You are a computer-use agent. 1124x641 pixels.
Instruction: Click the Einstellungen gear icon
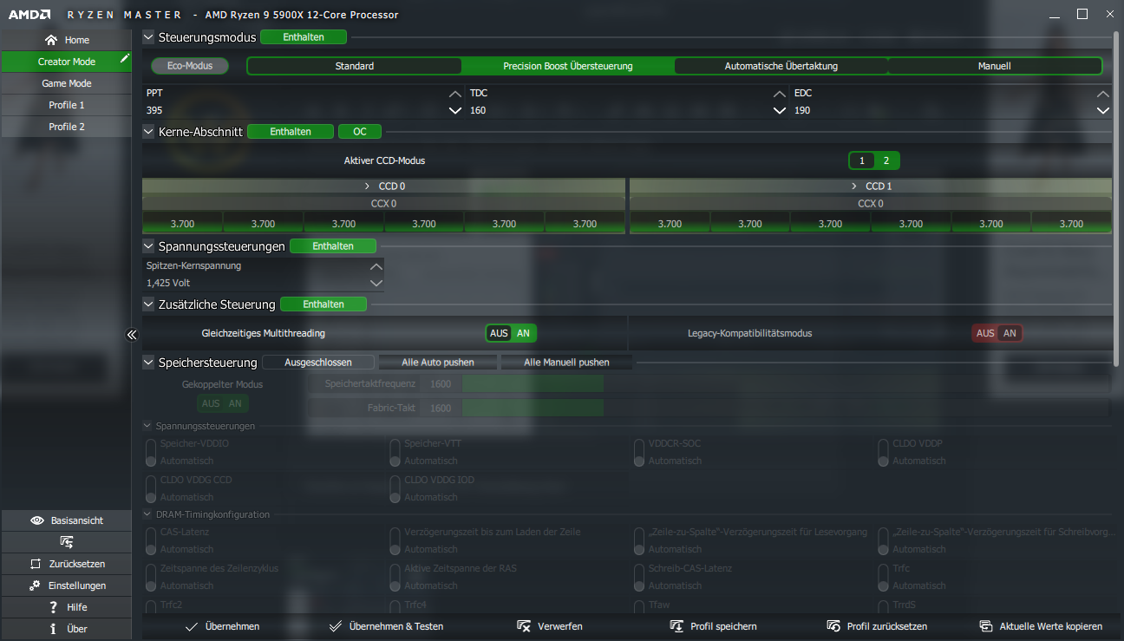coord(35,585)
